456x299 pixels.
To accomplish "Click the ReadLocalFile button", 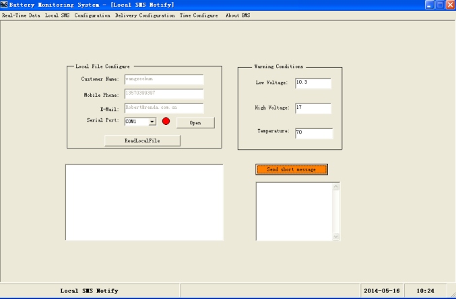I will click(142, 140).
